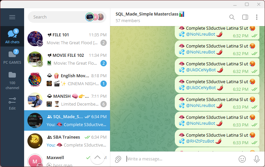Viewport: 265px width, 167px height.
Task: Switch to PC GAMES folder
Action: pos(12,57)
